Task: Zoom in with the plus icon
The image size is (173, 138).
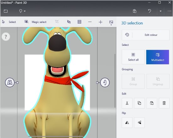Action: coord(101,22)
